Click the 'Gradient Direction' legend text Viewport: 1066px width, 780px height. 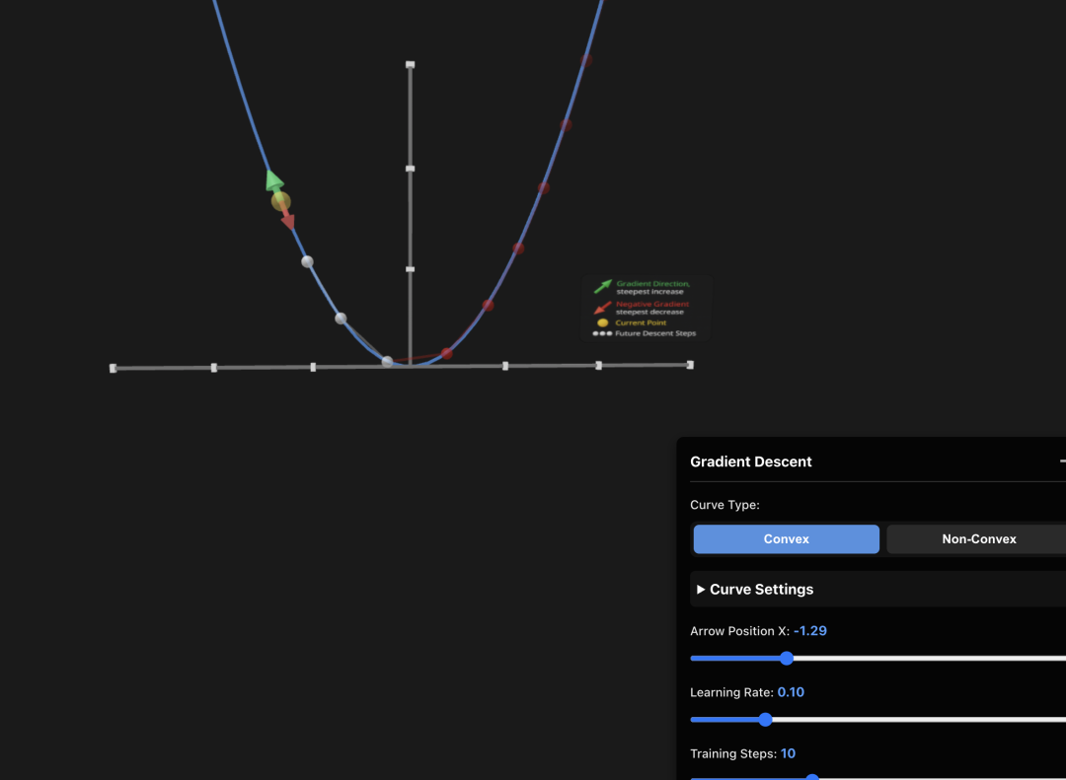point(652,283)
